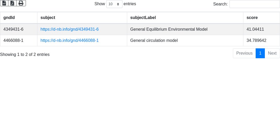
Task: Click score value 41.04411
Action: [x=255, y=29]
